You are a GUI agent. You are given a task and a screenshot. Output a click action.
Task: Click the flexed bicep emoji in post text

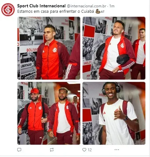[x=98, y=11]
